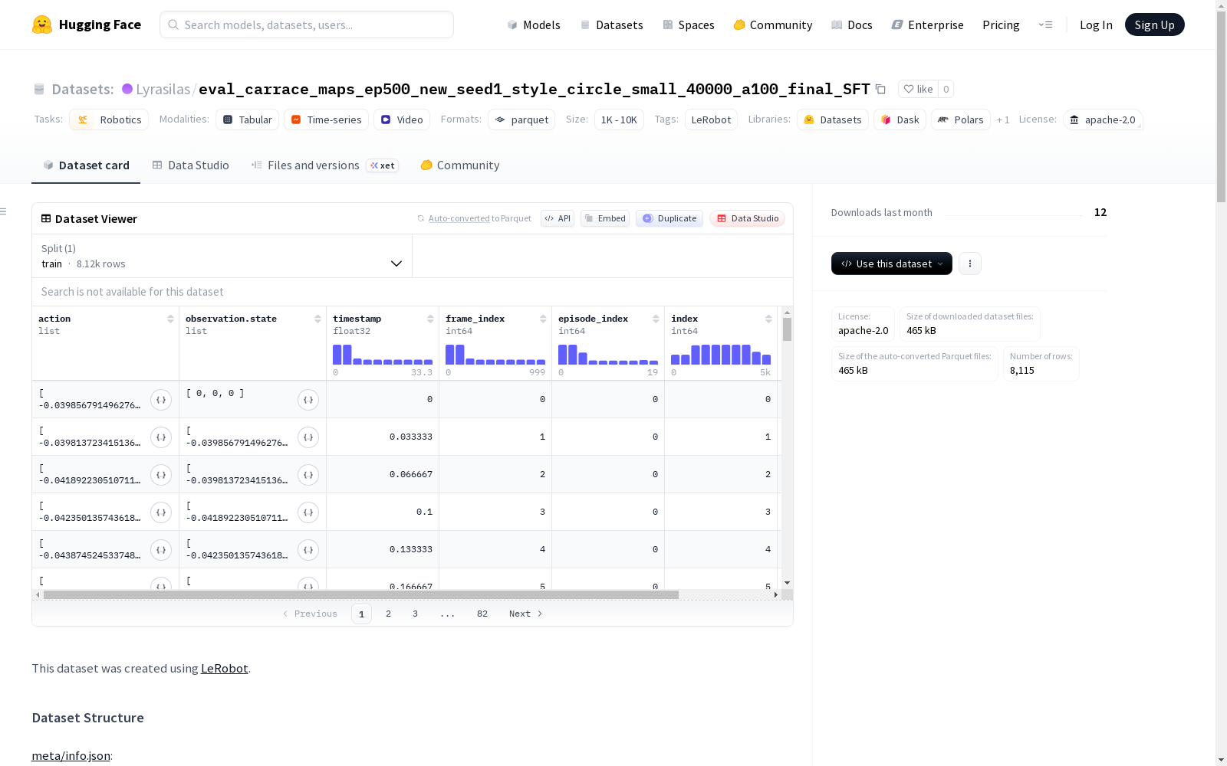This screenshot has height=766, width=1227.
Task: Click the Video modality tag
Action: coord(402,119)
